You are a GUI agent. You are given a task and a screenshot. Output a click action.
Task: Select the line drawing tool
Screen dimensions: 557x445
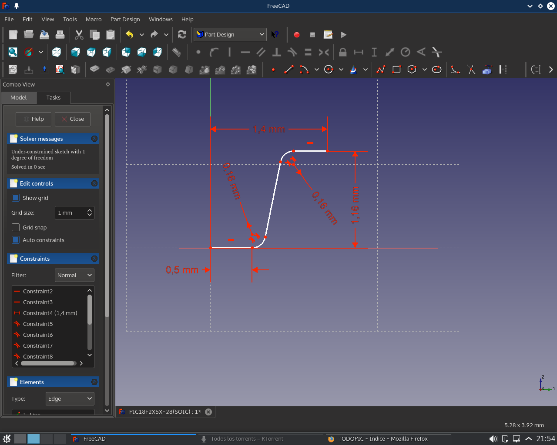(289, 70)
